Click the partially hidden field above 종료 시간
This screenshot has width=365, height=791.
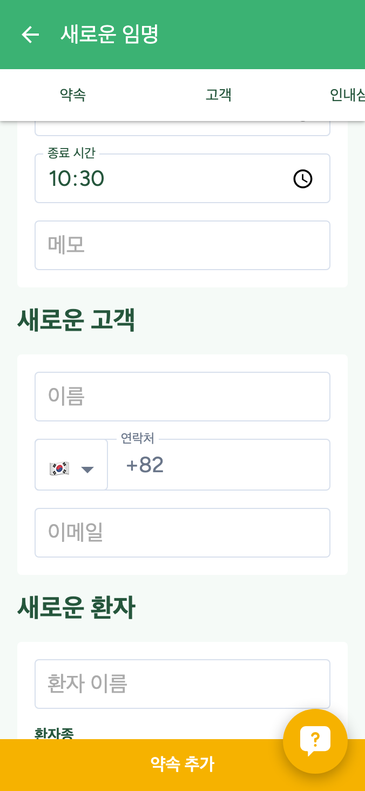click(182, 129)
